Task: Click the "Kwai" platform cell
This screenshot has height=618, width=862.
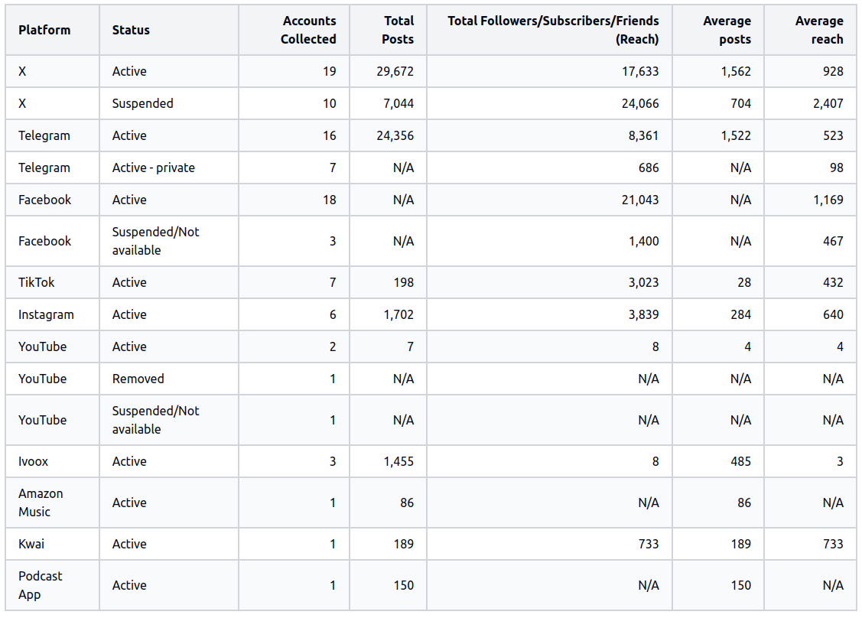Action: [x=31, y=544]
